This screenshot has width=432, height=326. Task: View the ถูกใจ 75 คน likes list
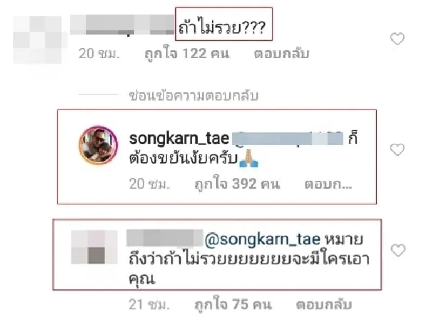(x=233, y=304)
